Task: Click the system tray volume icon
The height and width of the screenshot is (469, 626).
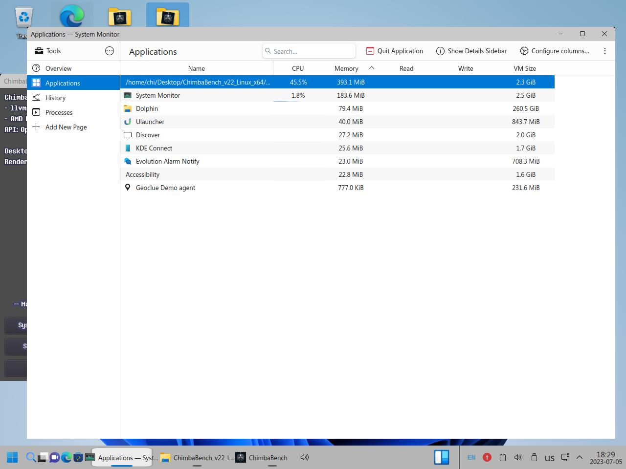Action: coord(518,457)
